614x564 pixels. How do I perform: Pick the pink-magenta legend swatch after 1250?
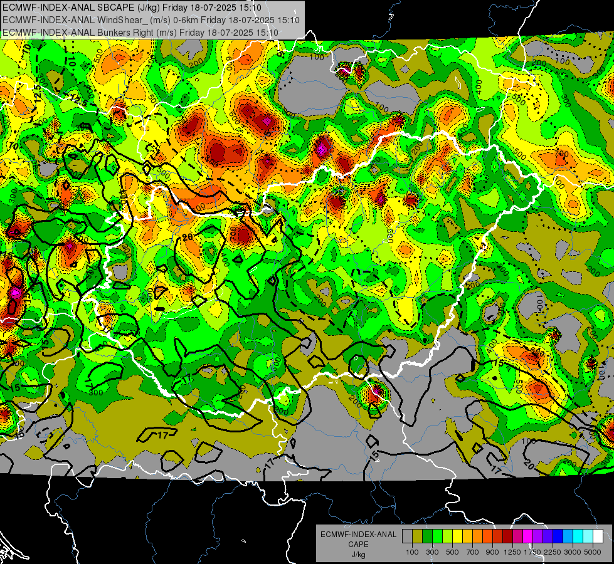pyautogui.click(x=517, y=536)
